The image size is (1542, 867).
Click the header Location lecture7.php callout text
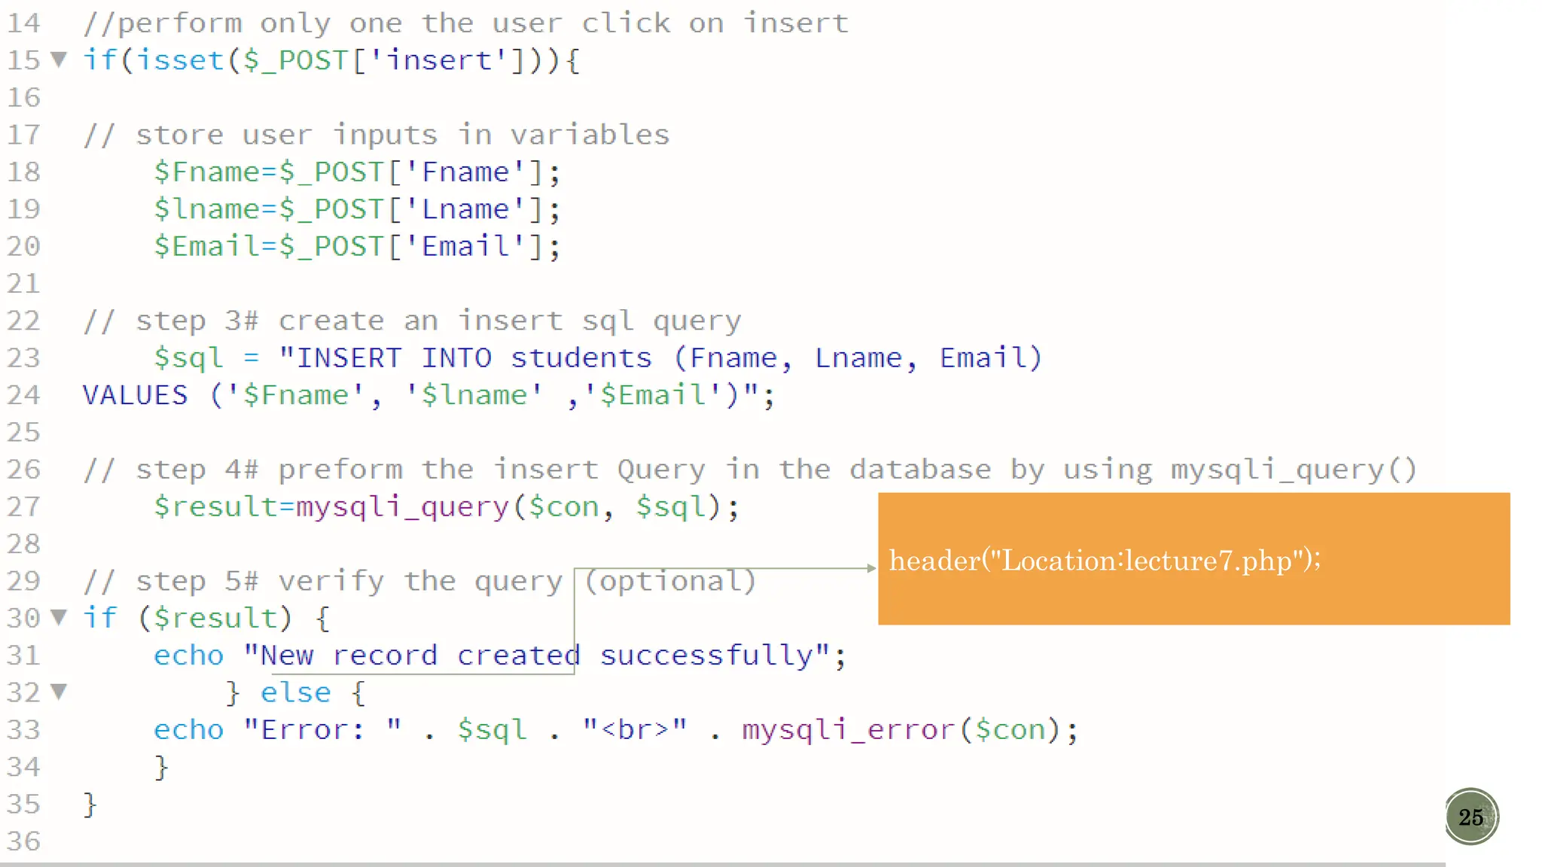click(1105, 561)
